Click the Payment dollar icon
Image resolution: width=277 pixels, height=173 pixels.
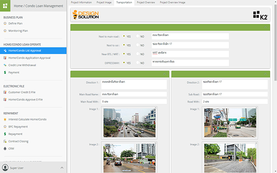coord(5,73)
